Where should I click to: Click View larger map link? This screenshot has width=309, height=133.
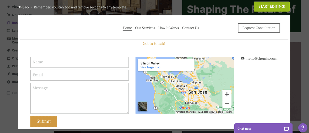point(150,68)
